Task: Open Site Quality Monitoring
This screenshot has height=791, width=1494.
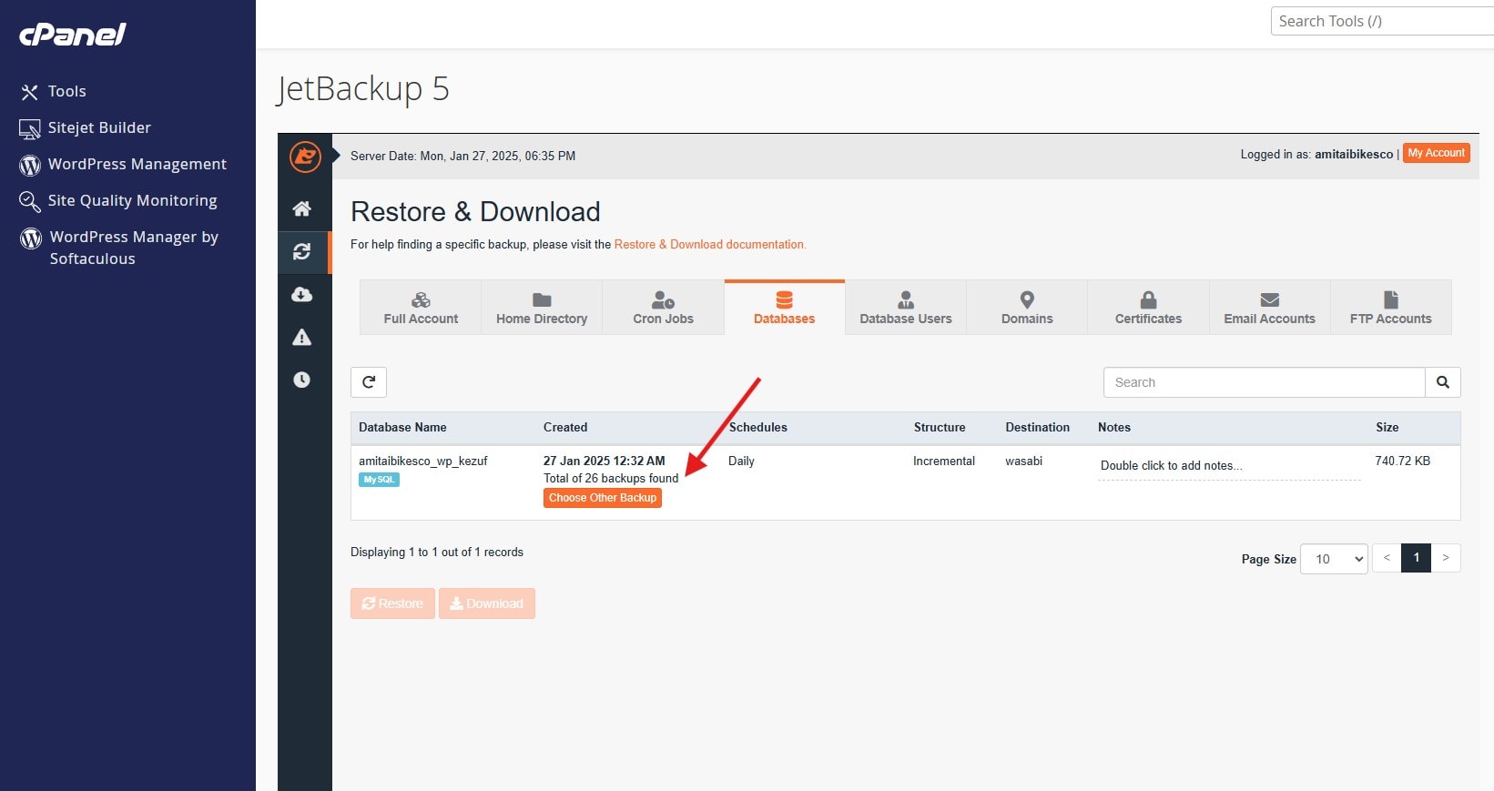Action: pos(118,200)
